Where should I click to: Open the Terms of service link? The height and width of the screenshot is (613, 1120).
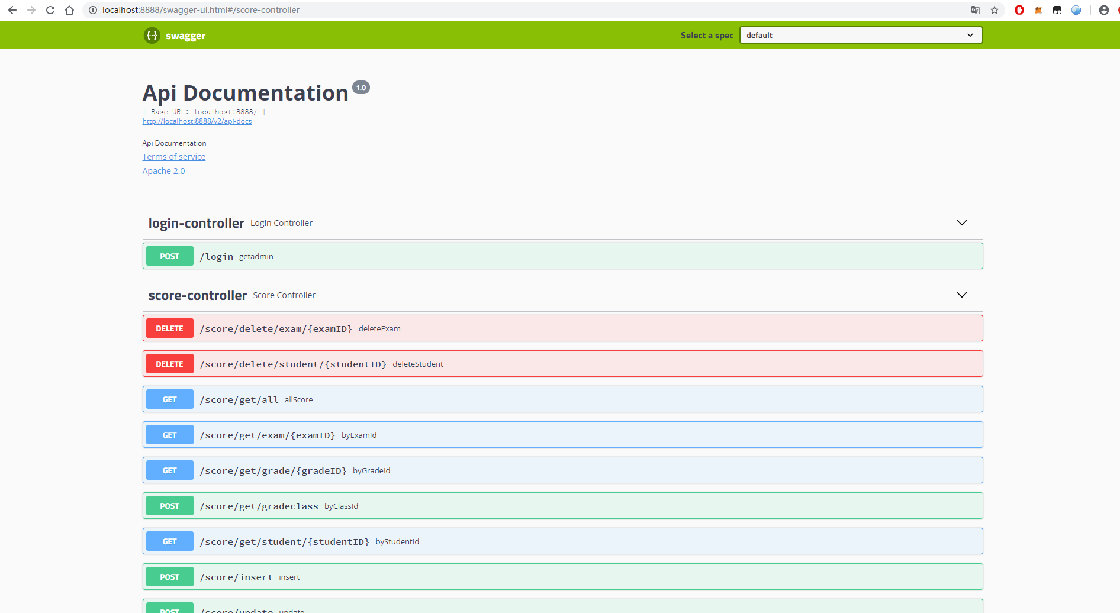pos(173,156)
